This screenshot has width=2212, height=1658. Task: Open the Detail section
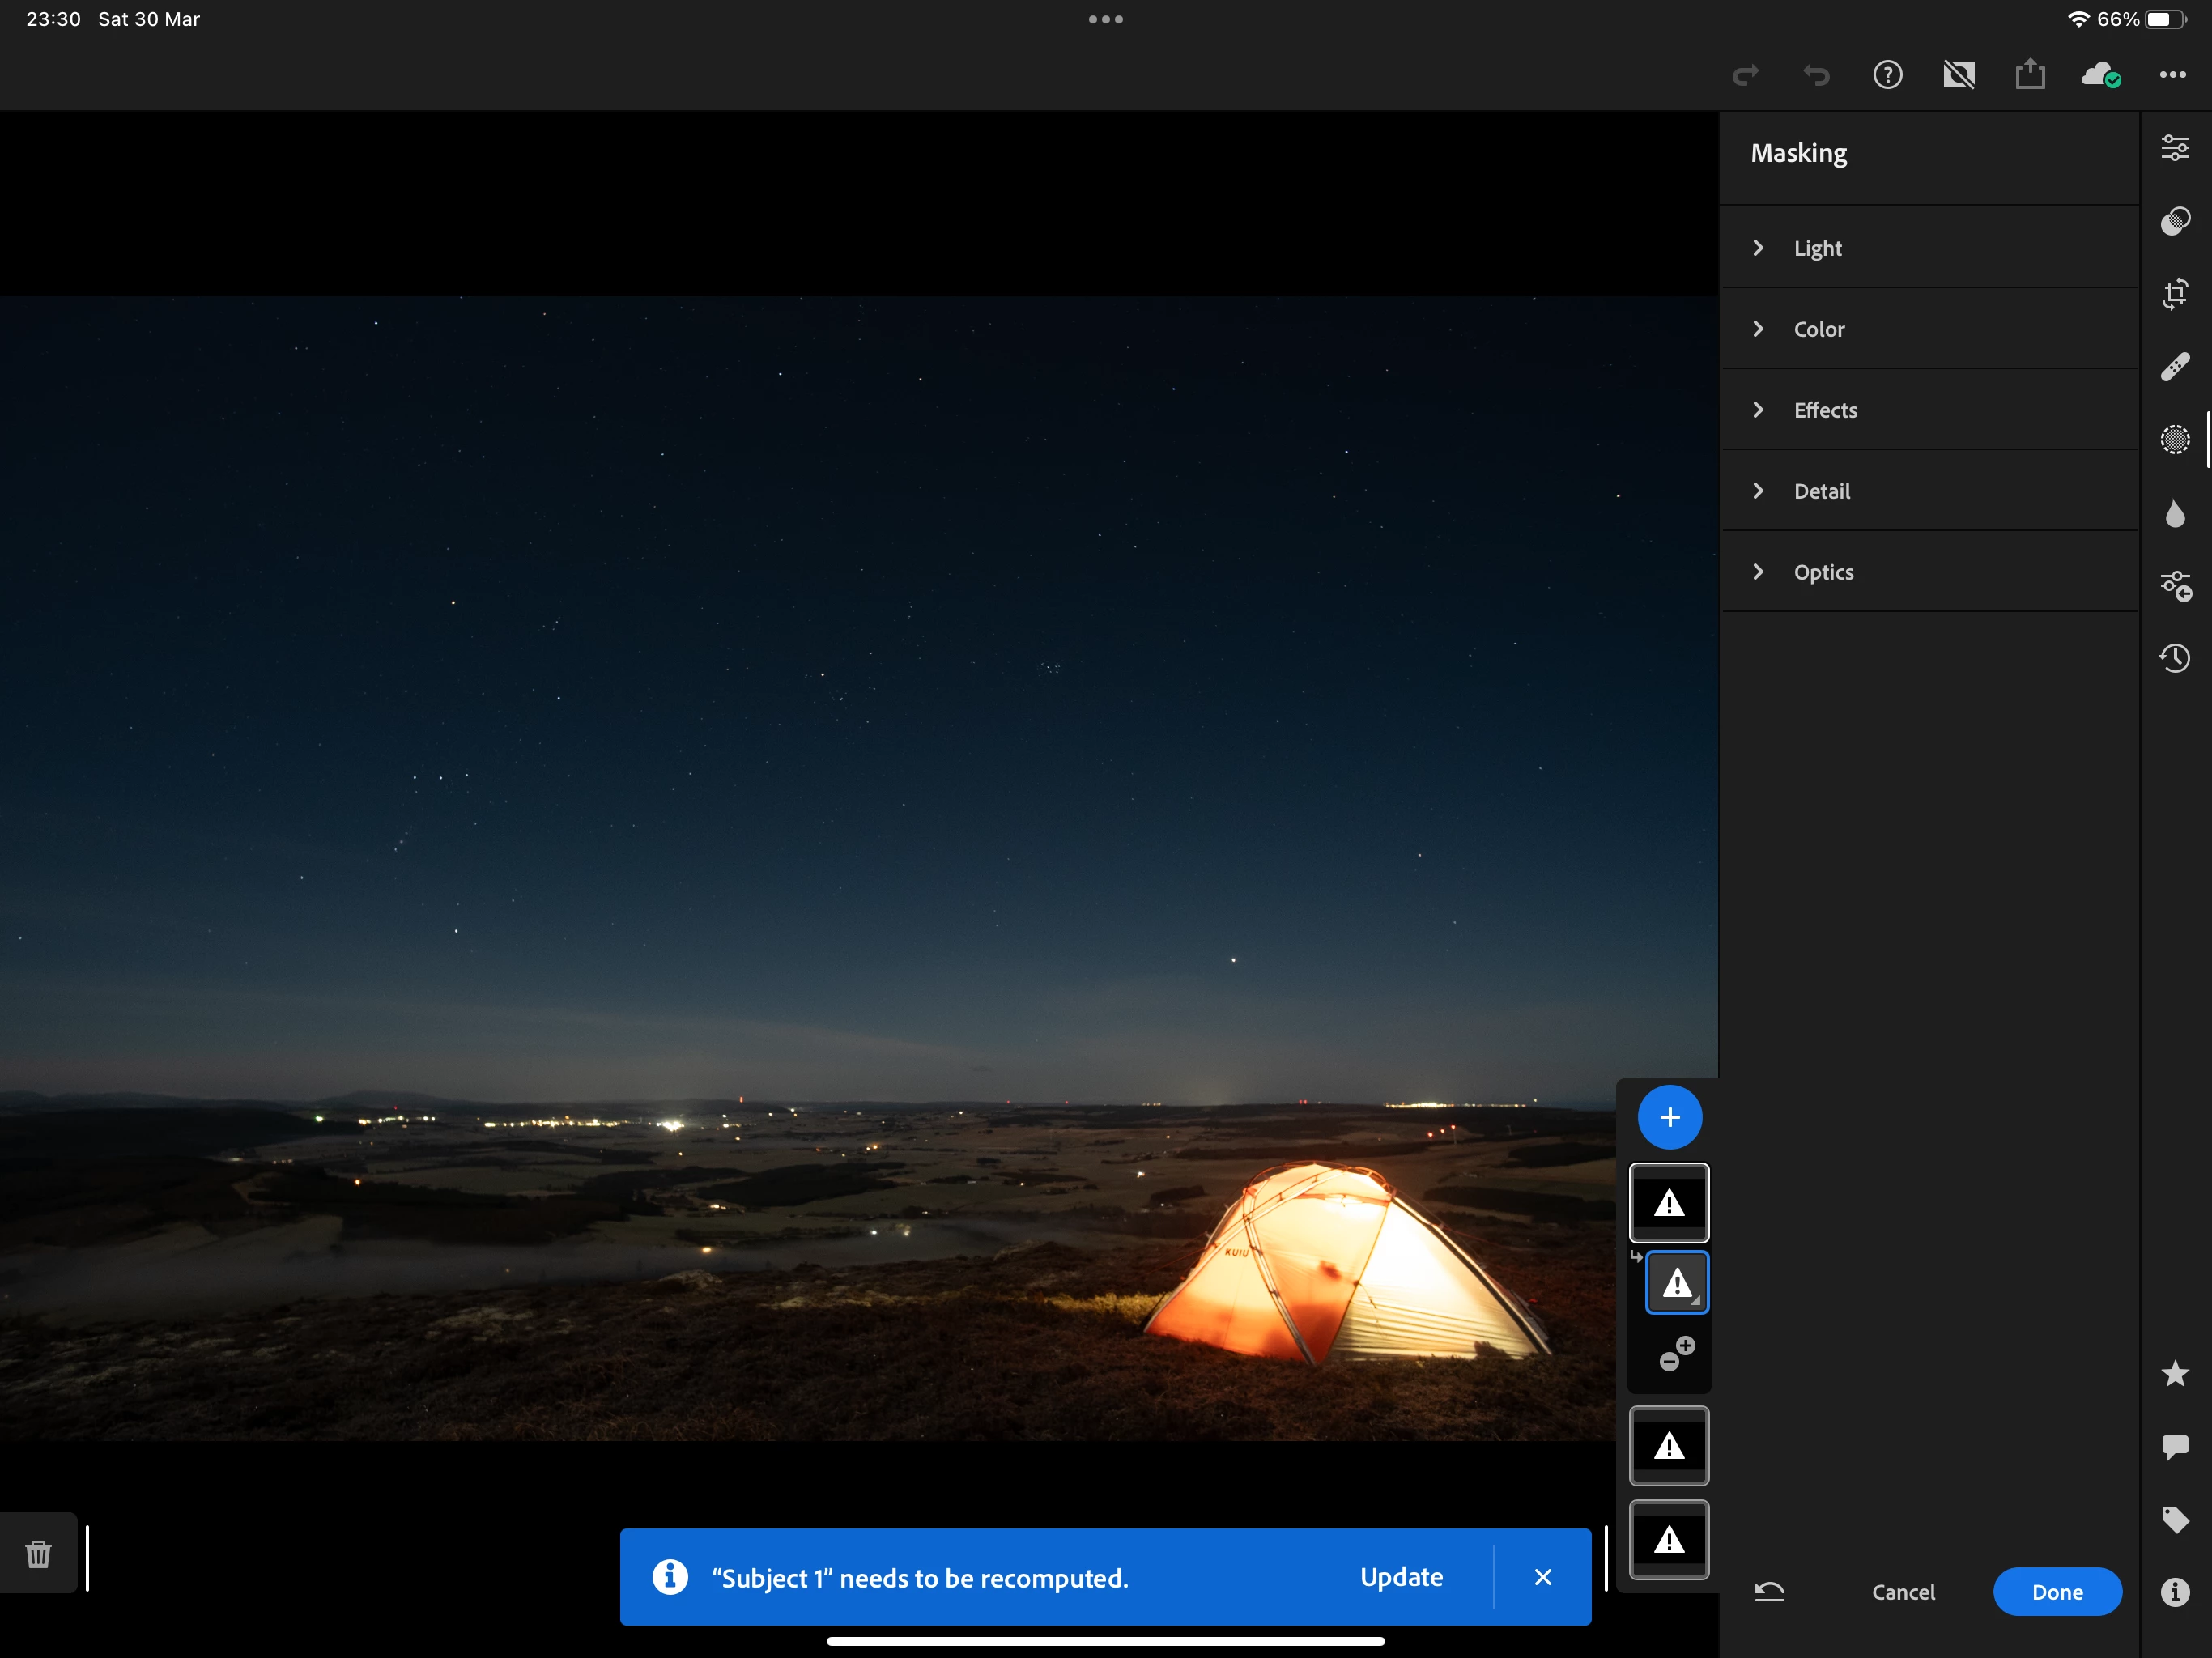pyautogui.click(x=1821, y=491)
